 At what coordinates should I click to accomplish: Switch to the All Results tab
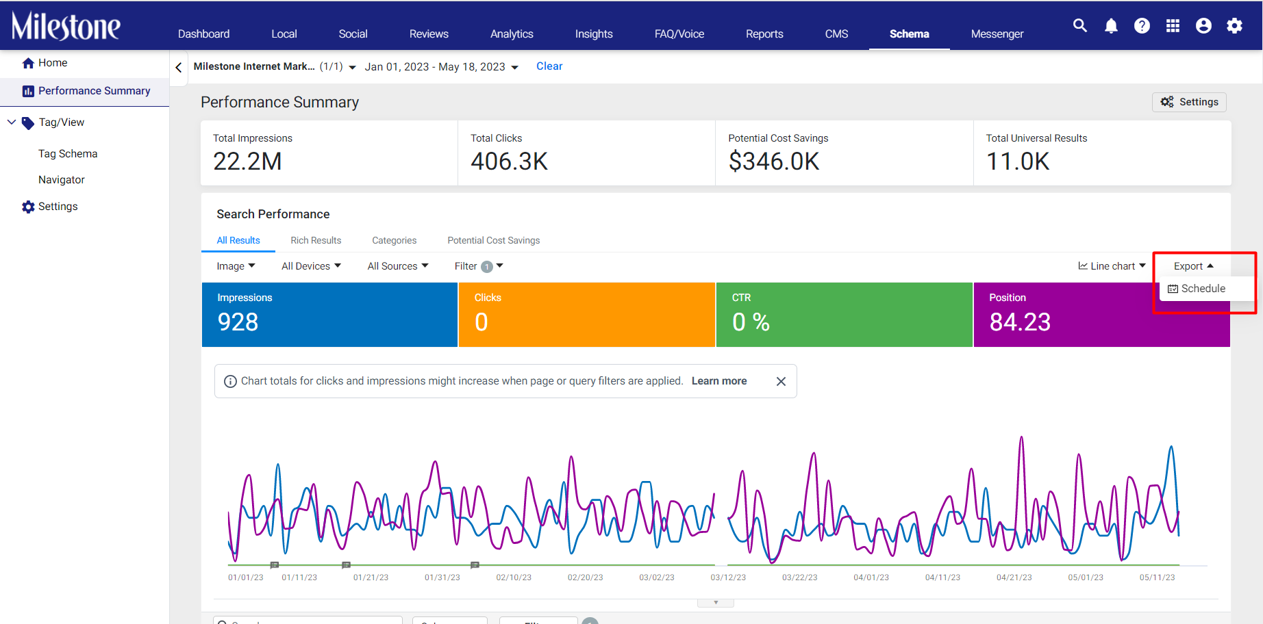238,240
